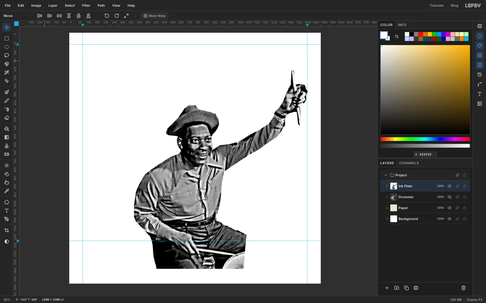Lock the Ink Plate layer
Screen dimensions: 486x303
coord(465,186)
